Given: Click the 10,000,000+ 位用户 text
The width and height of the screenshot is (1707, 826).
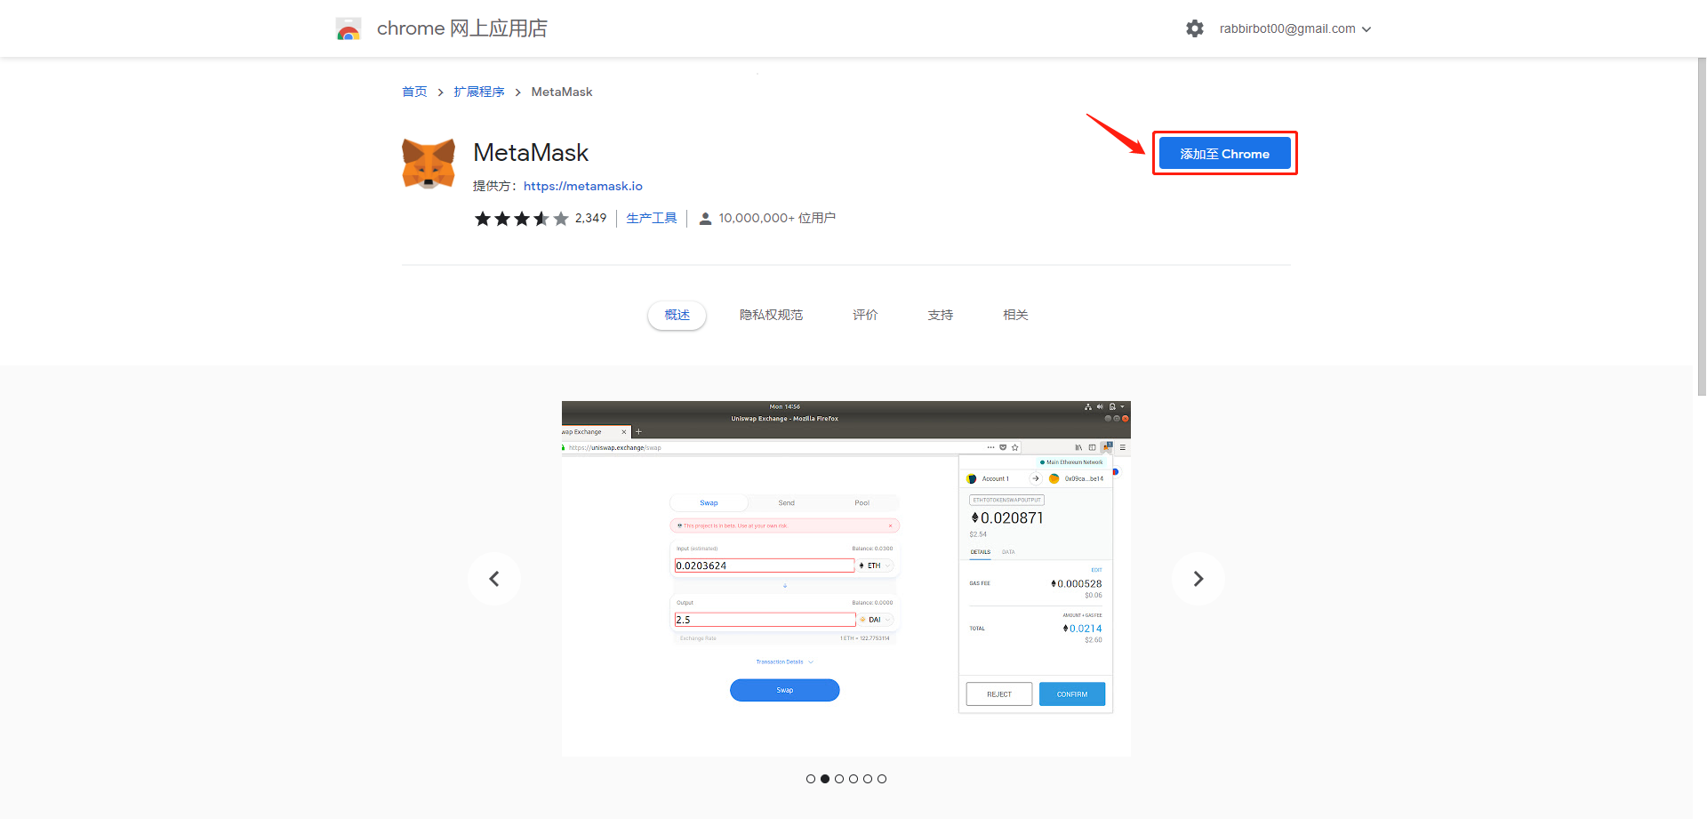Looking at the screenshot, I should coord(777,218).
